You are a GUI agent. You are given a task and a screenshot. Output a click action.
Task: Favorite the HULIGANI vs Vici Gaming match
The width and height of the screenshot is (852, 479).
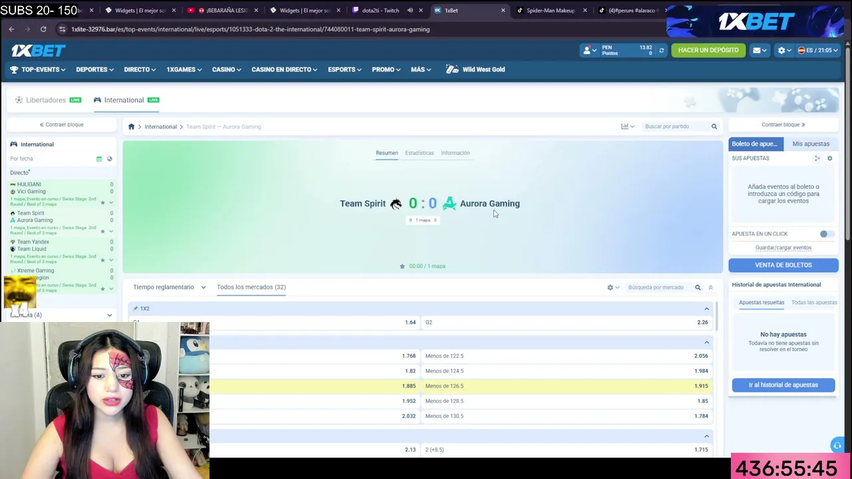103,202
